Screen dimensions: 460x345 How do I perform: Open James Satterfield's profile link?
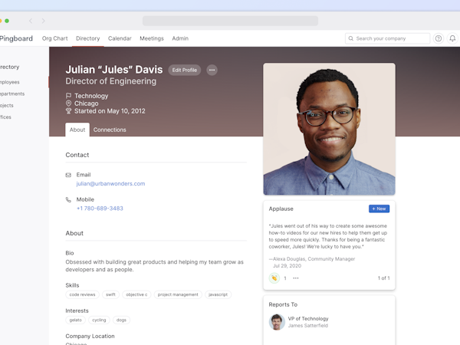click(x=308, y=325)
